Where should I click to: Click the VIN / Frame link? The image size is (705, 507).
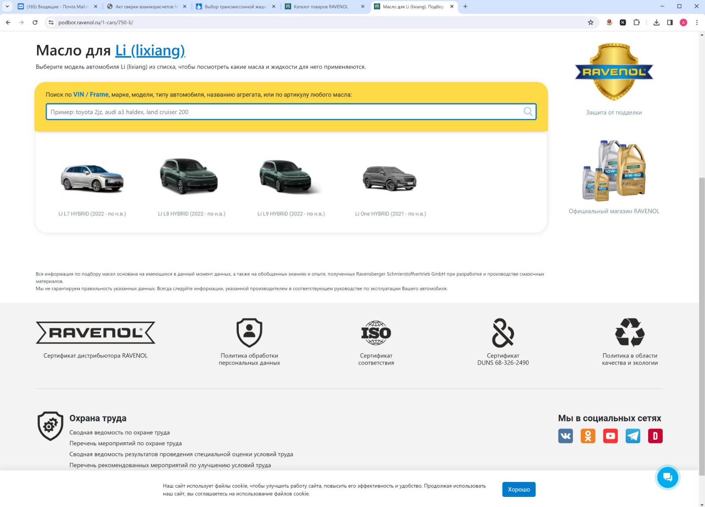[x=91, y=94]
